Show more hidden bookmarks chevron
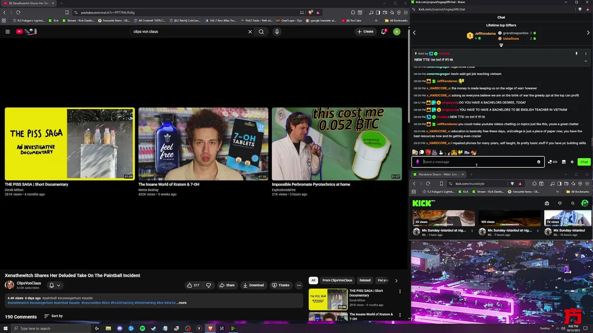This screenshot has width=593, height=333. [376, 20]
